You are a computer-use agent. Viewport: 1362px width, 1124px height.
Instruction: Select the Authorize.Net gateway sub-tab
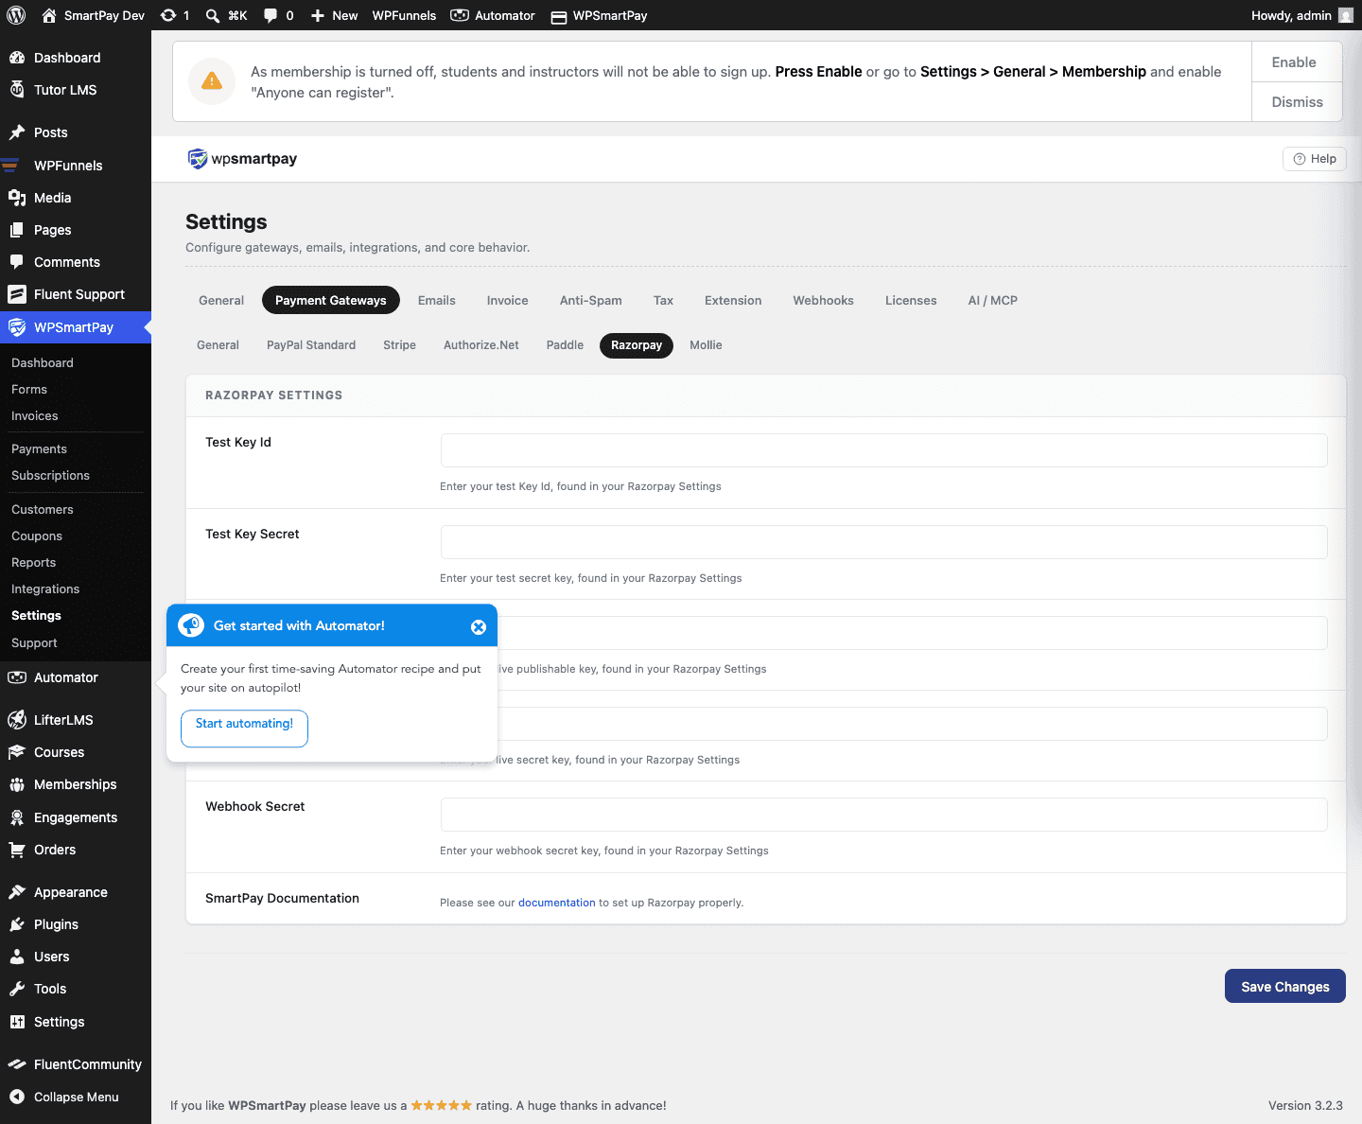(x=481, y=345)
